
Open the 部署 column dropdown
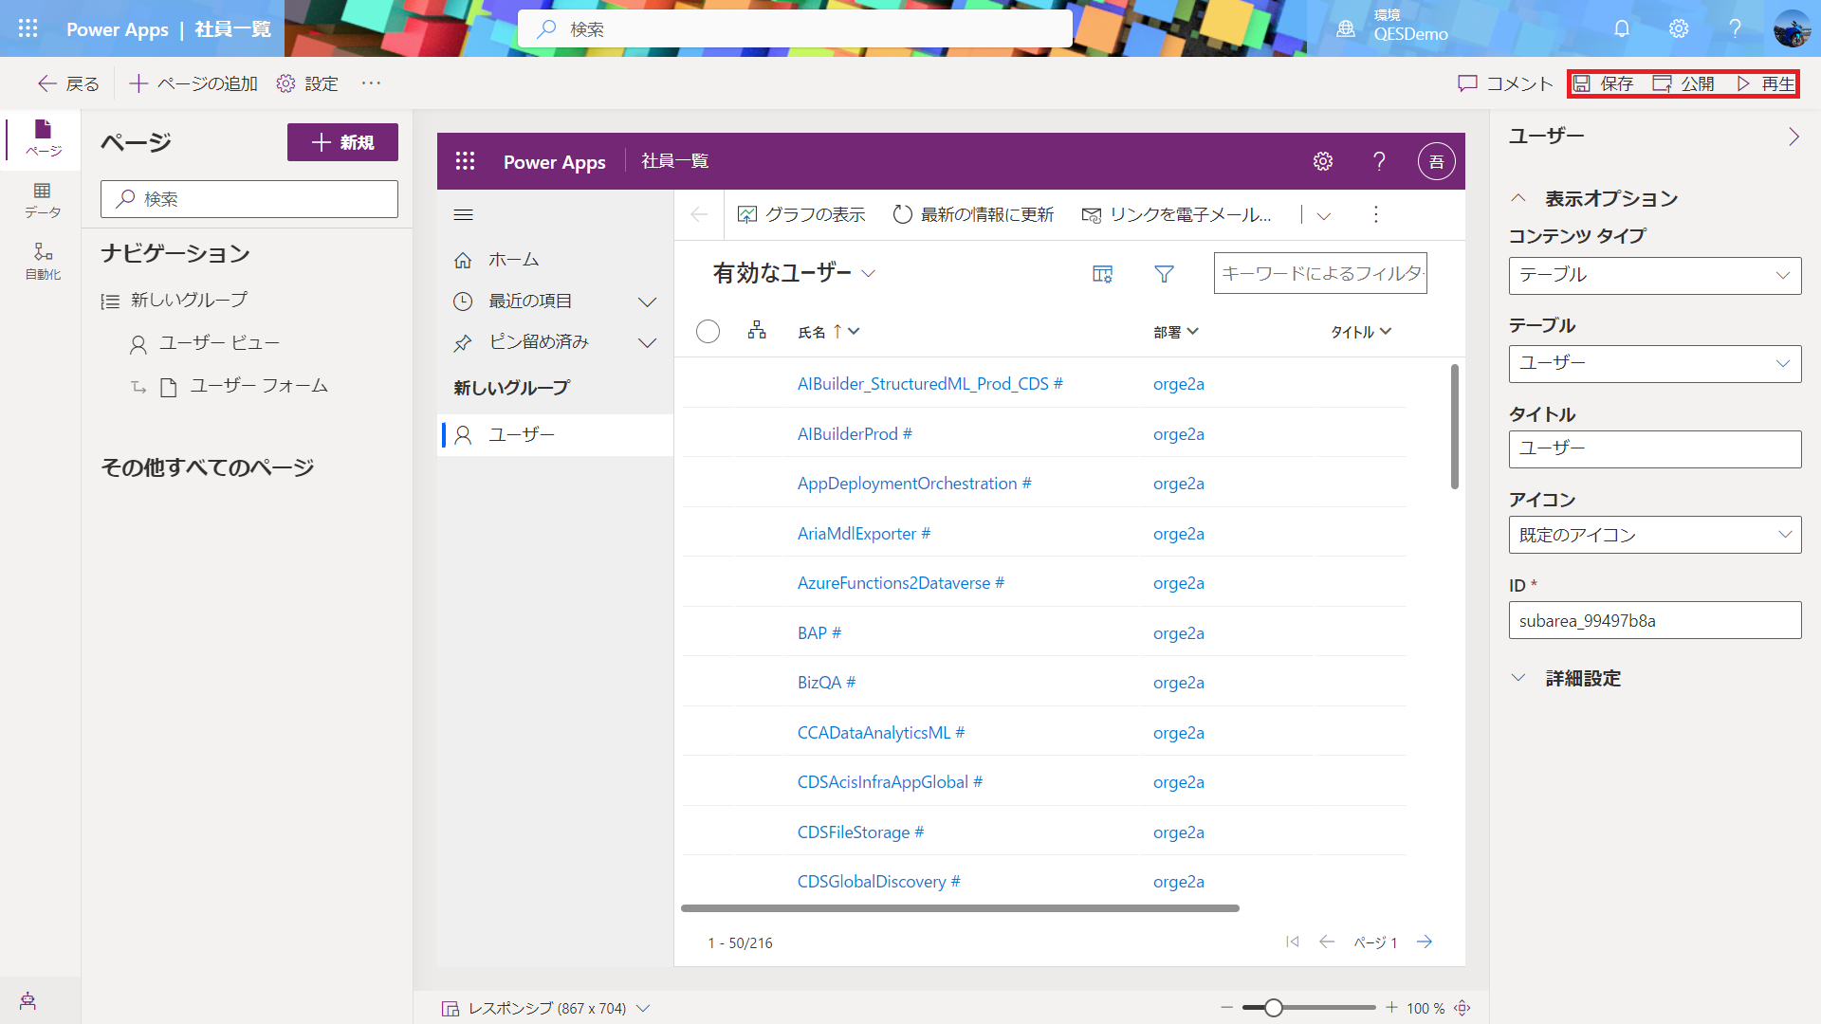click(x=1176, y=332)
